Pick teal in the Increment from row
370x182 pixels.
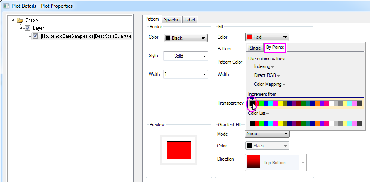pyautogui.click(x=308, y=103)
